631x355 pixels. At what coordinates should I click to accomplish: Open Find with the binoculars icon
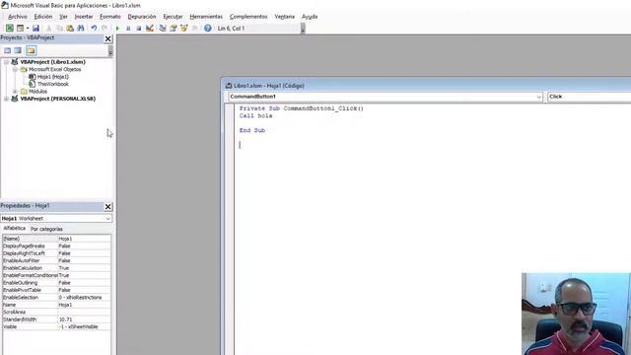(81, 29)
